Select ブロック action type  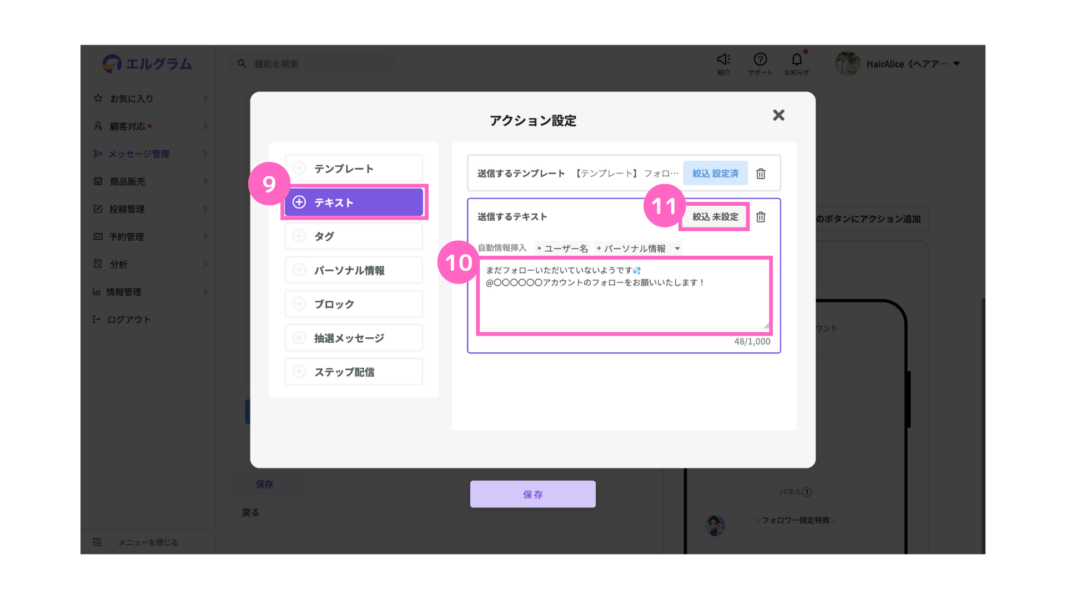(354, 303)
